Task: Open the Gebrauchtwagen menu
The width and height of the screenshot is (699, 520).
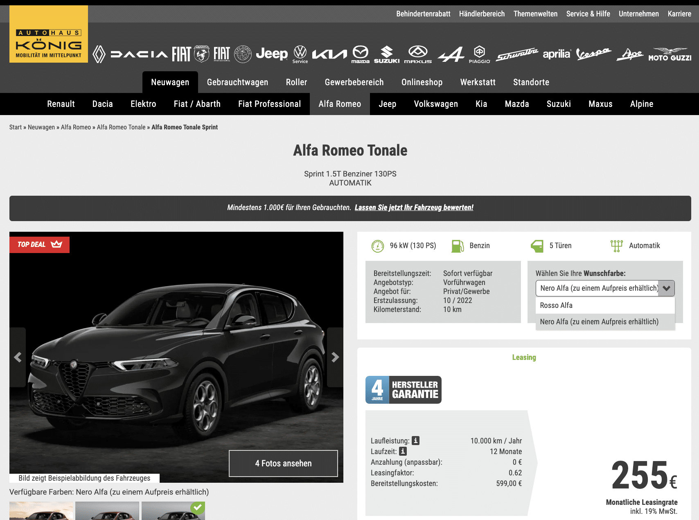Action: (x=237, y=82)
